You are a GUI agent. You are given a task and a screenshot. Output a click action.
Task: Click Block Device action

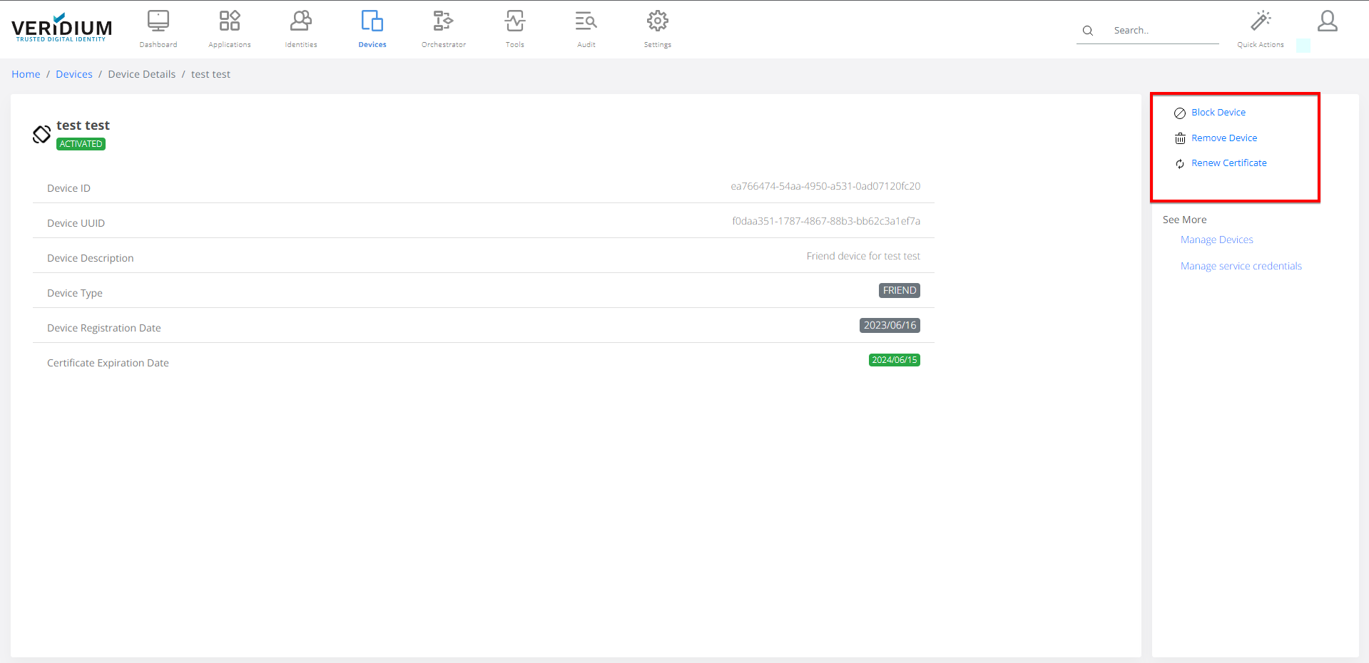[x=1218, y=113]
